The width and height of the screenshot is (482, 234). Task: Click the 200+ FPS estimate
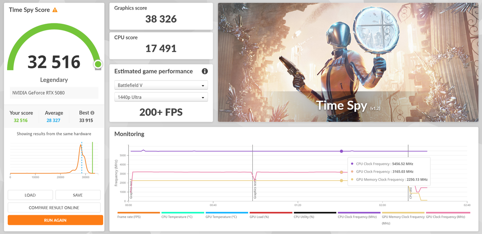point(161,112)
